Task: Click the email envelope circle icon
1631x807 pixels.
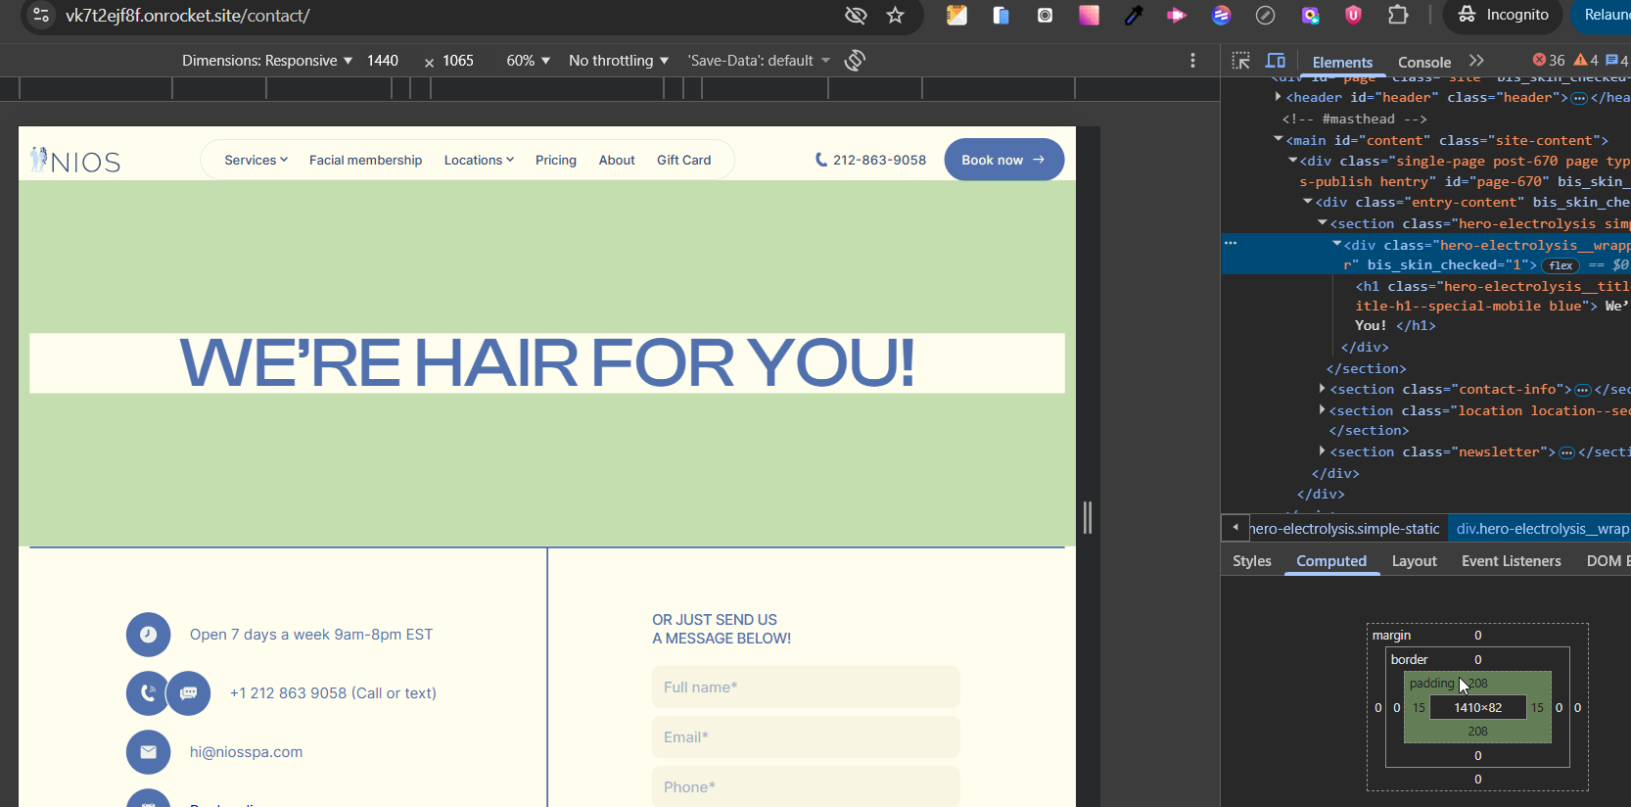Action: pos(148,752)
